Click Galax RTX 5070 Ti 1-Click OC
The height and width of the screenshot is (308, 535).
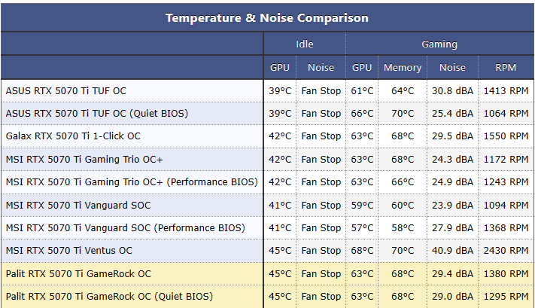pos(73,136)
